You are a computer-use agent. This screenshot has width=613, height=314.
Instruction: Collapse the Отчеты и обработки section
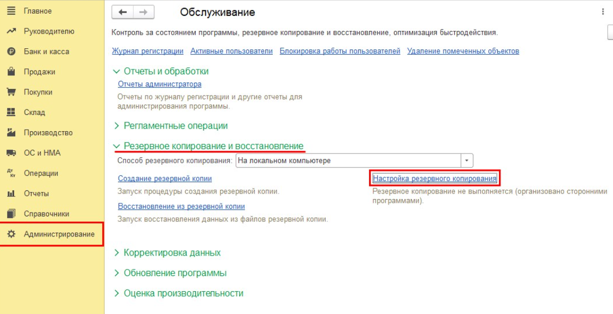[x=116, y=71]
